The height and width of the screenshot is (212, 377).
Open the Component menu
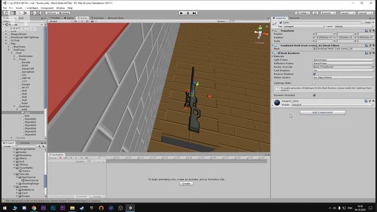(47, 8)
